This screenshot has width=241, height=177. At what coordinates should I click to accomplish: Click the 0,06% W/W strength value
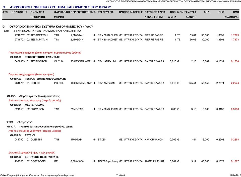click(x=77, y=161)
